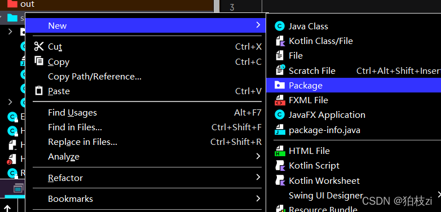Create a new Package
The height and width of the screenshot is (212, 441).
354,85
